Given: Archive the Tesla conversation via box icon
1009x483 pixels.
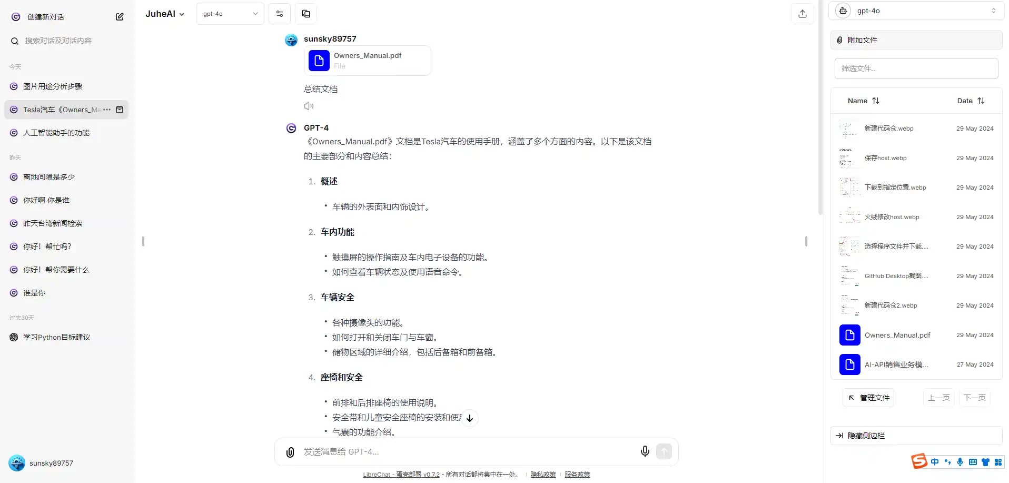Looking at the screenshot, I should click(120, 110).
